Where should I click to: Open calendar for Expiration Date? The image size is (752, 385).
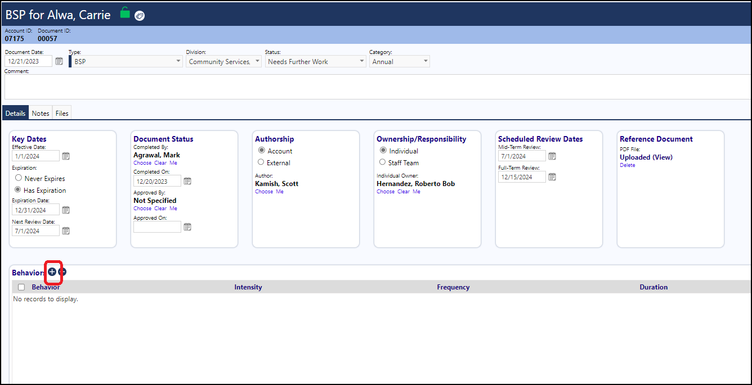pyautogui.click(x=66, y=210)
